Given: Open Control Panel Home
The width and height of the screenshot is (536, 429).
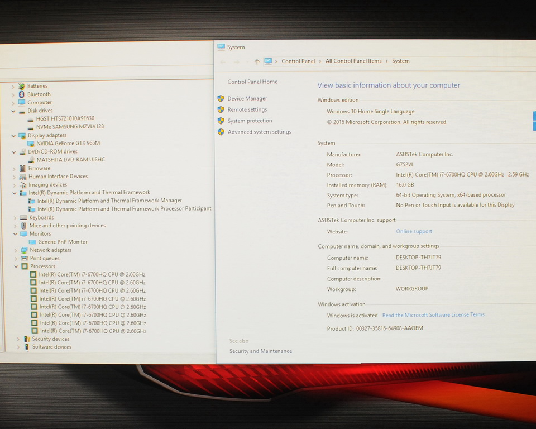Looking at the screenshot, I should point(252,82).
